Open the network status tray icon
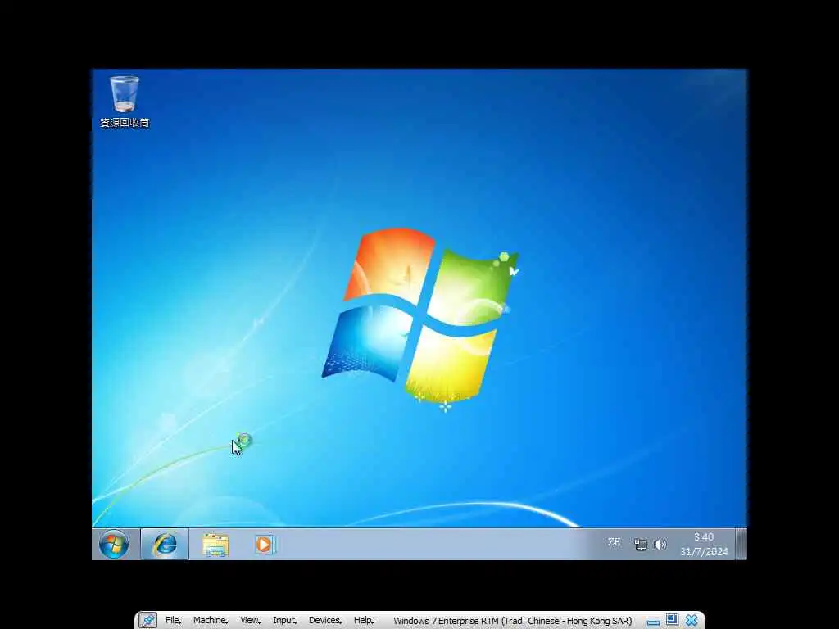 coord(641,545)
